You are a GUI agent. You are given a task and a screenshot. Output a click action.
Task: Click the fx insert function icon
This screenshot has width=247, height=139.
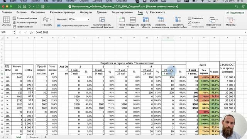(x=31, y=32)
